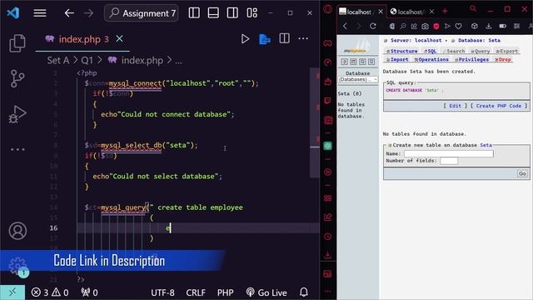Image resolution: width=533 pixels, height=300 pixels.
Task: Toggle the secondary side bar layout
Action: pyautogui.click(x=232, y=13)
